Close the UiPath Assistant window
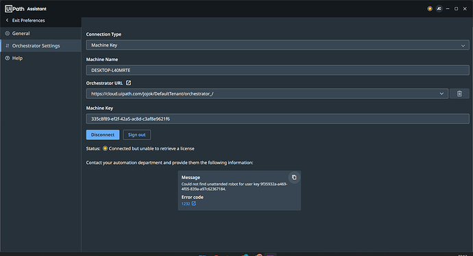 point(465,9)
